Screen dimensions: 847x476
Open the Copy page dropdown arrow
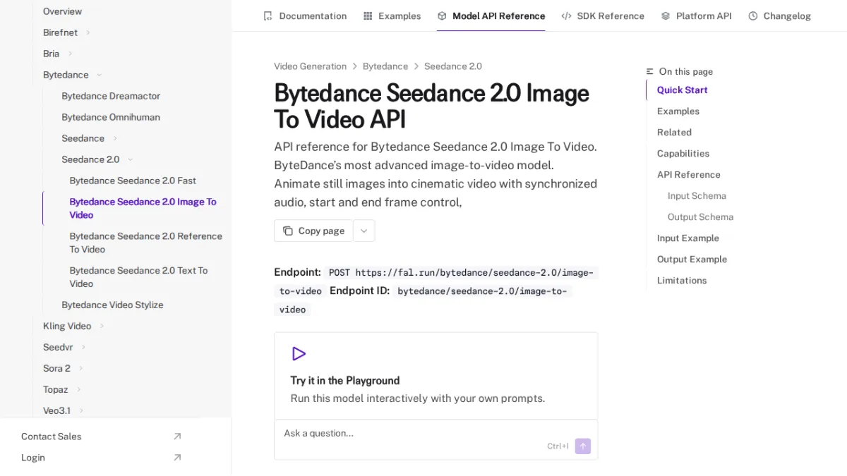click(364, 231)
